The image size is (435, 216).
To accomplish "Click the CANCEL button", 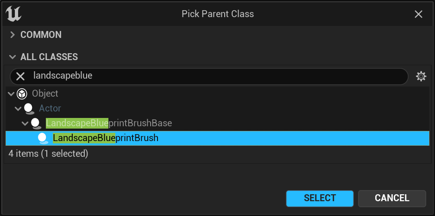I will point(392,198).
